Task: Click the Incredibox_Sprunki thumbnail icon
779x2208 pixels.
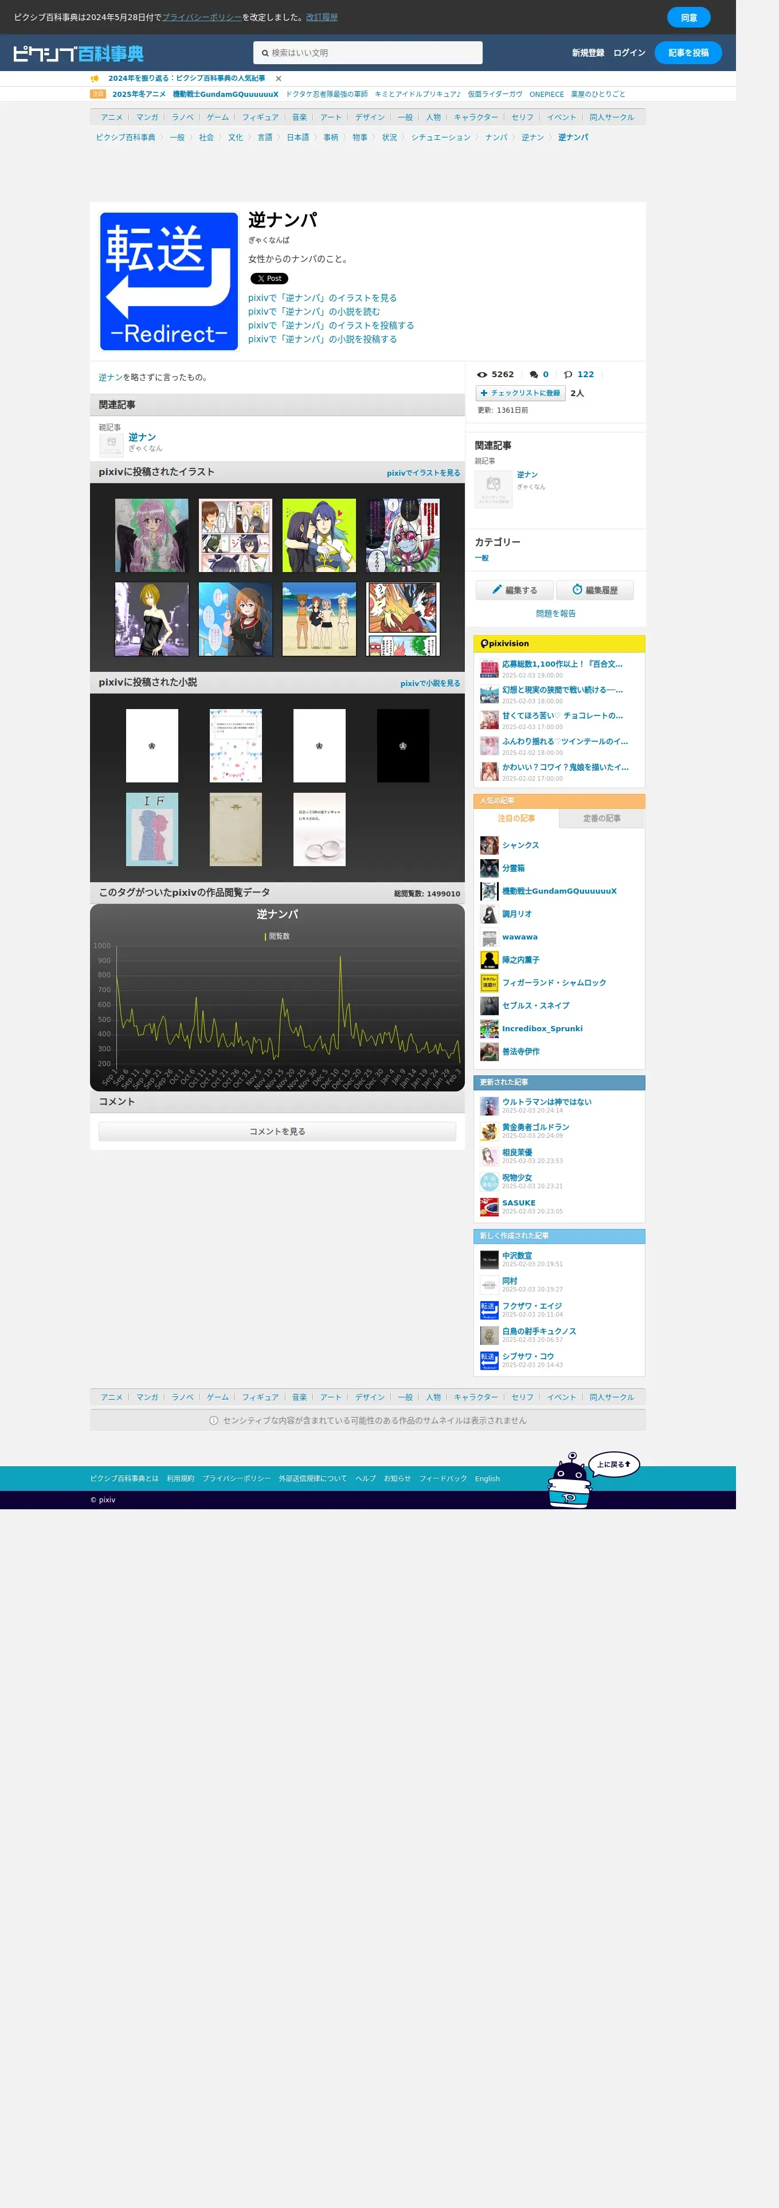Action: point(490,1028)
